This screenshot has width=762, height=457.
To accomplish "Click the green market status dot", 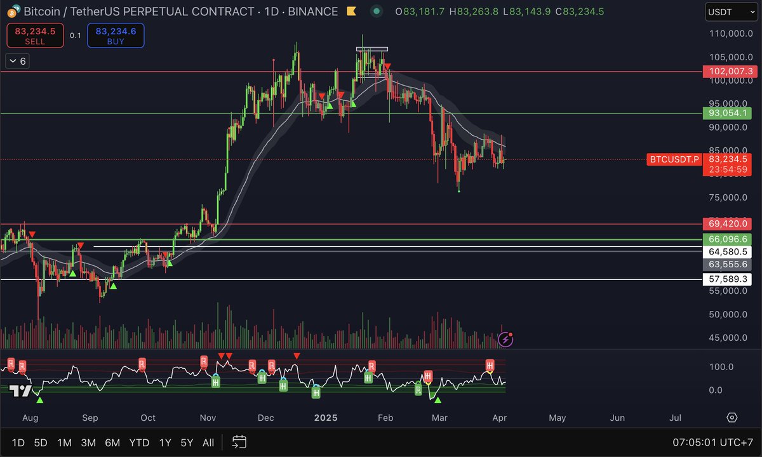I will point(377,11).
